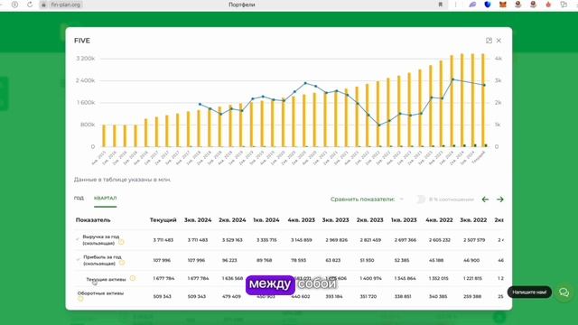Reload the browser page

(30, 5)
